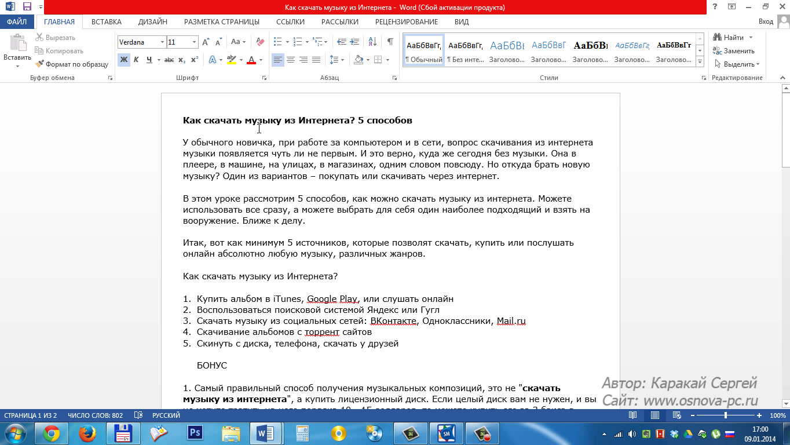Click the zoom slider in the status bar
The height and width of the screenshot is (445, 790).
(725, 415)
